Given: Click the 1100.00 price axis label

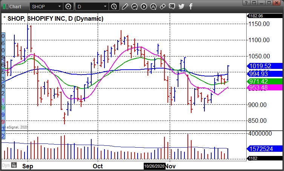Looking at the screenshot, I should coord(259,40).
